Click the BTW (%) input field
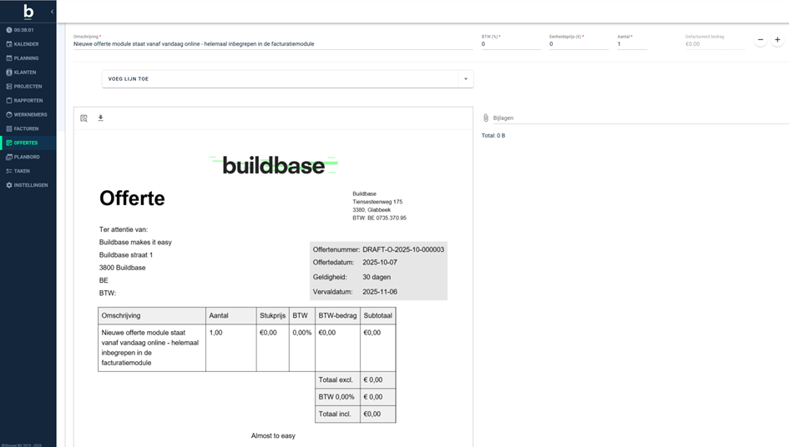This screenshot has width=789, height=447. pos(509,44)
